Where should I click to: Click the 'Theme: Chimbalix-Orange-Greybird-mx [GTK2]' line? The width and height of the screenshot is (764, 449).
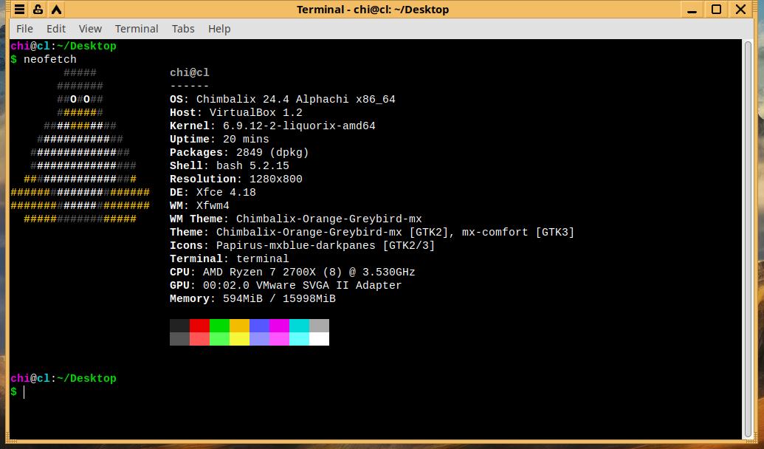tap(372, 232)
